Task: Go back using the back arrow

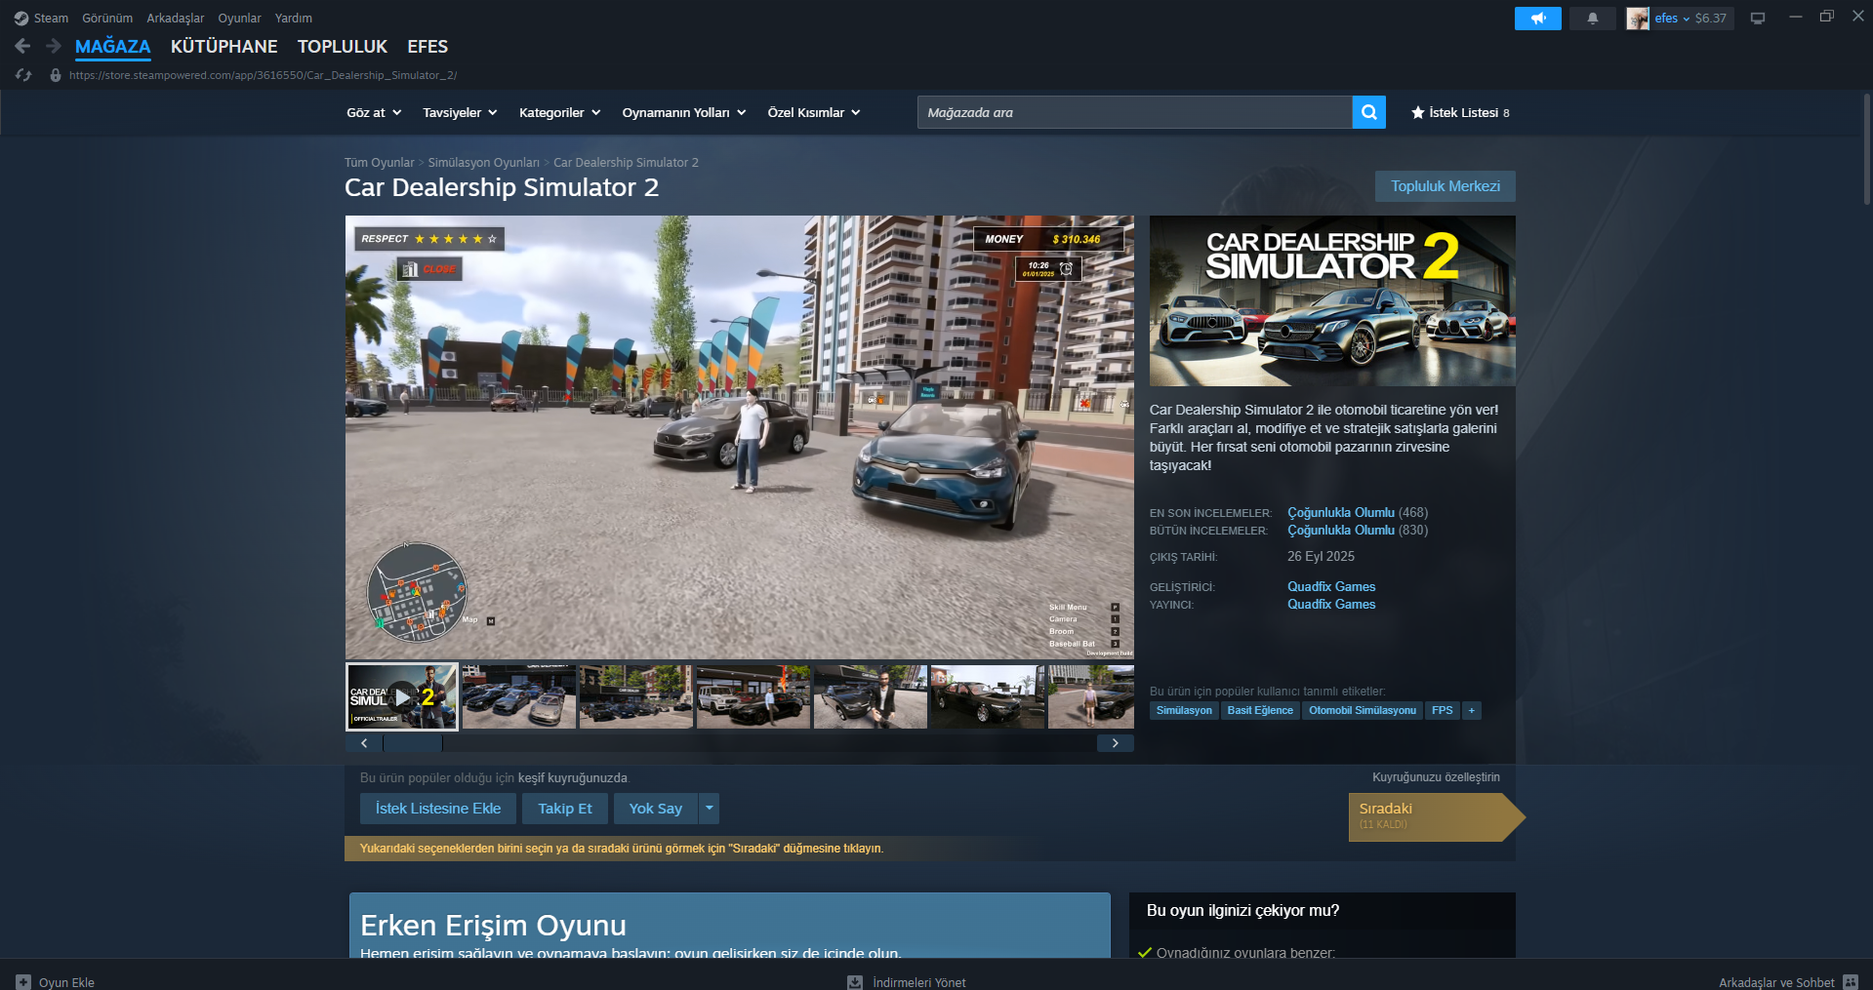Action: point(22,46)
